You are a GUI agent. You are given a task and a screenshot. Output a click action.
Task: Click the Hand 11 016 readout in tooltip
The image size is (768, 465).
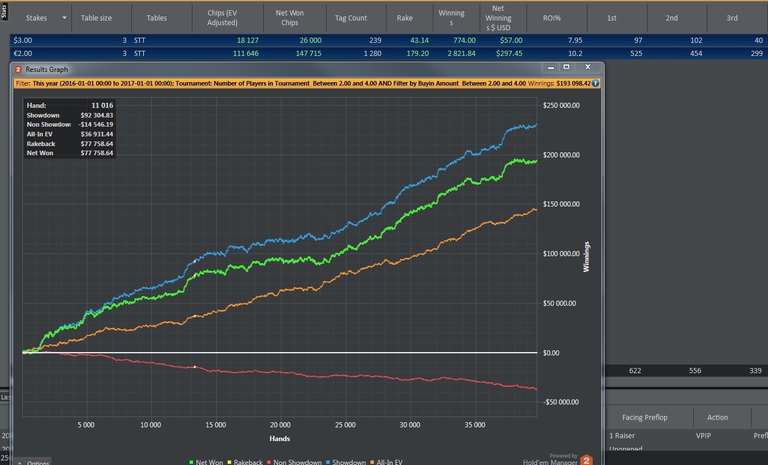[x=70, y=106]
